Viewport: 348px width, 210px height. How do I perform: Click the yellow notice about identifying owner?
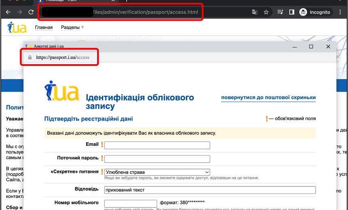tap(180, 133)
